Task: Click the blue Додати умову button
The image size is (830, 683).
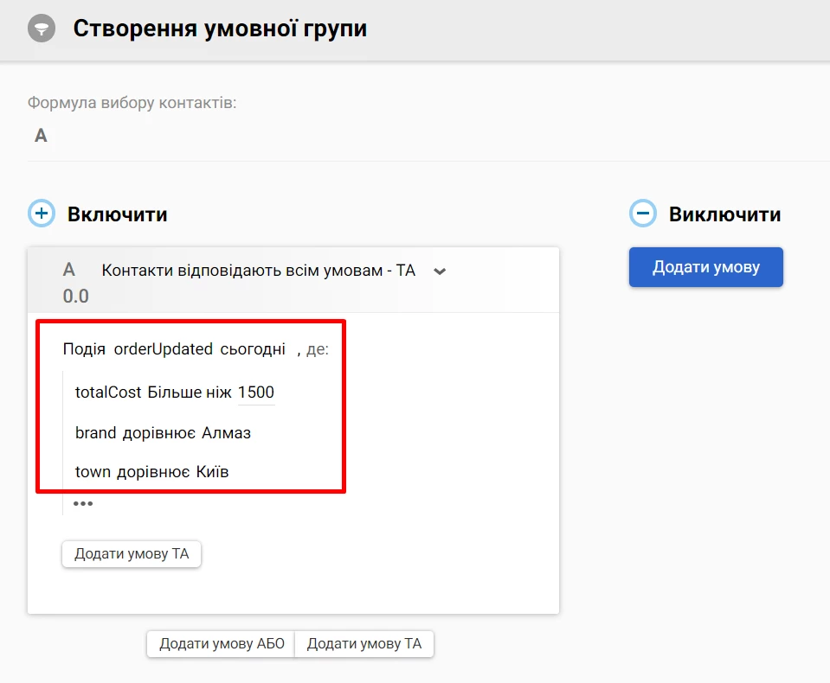Action: click(x=705, y=267)
